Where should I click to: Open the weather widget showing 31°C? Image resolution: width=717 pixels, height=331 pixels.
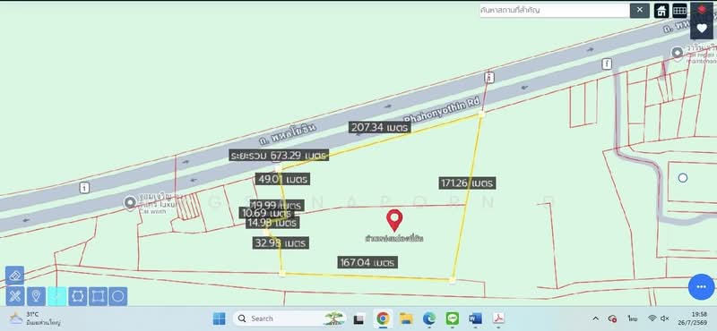[x=34, y=318]
